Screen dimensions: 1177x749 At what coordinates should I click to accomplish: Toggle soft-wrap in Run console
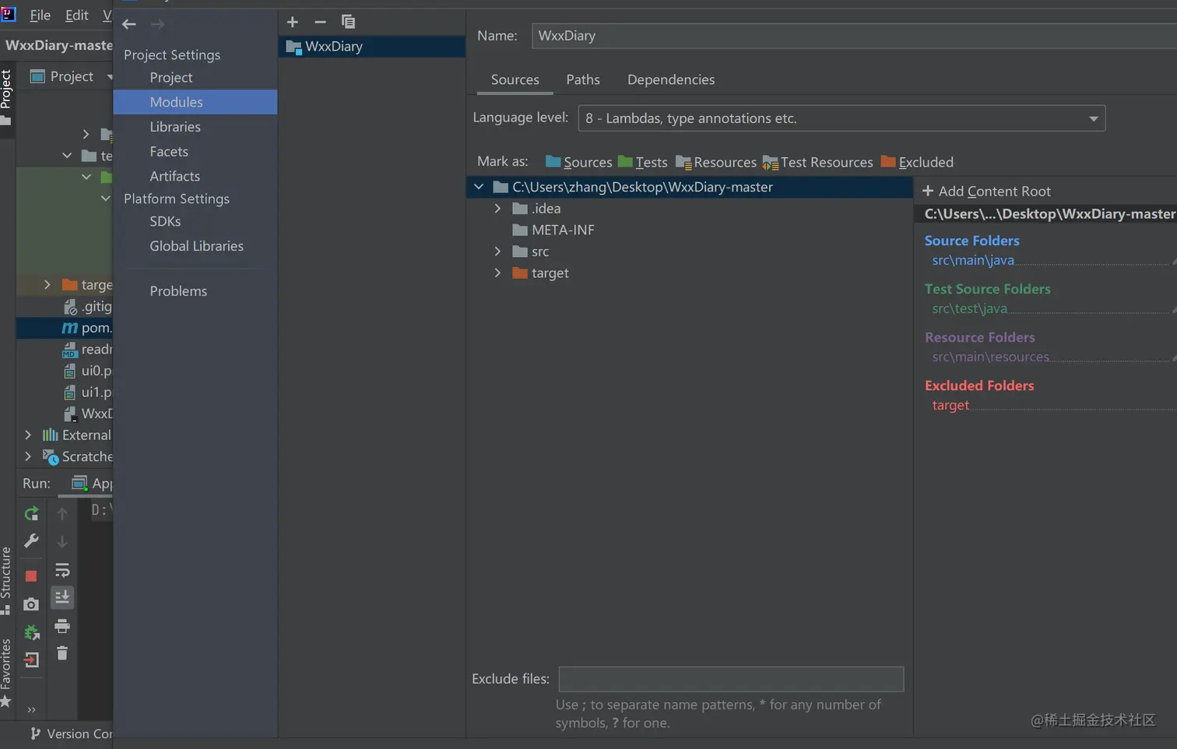coord(62,571)
